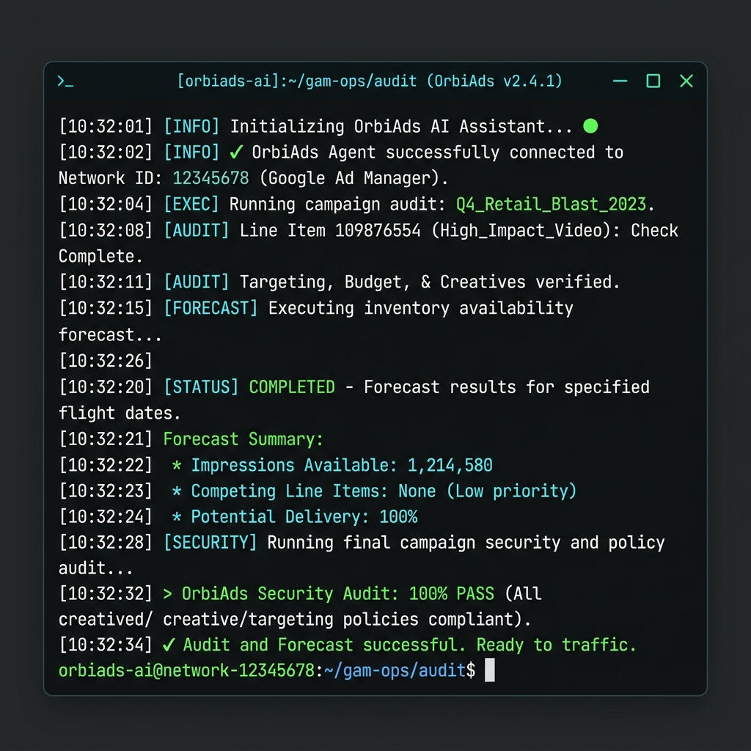This screenshot has height=751, width=751.
Task: Click 'Audit and Forecast successful. Ready to traffic.'
Action: pyautogui.click(x=409, y=645)
